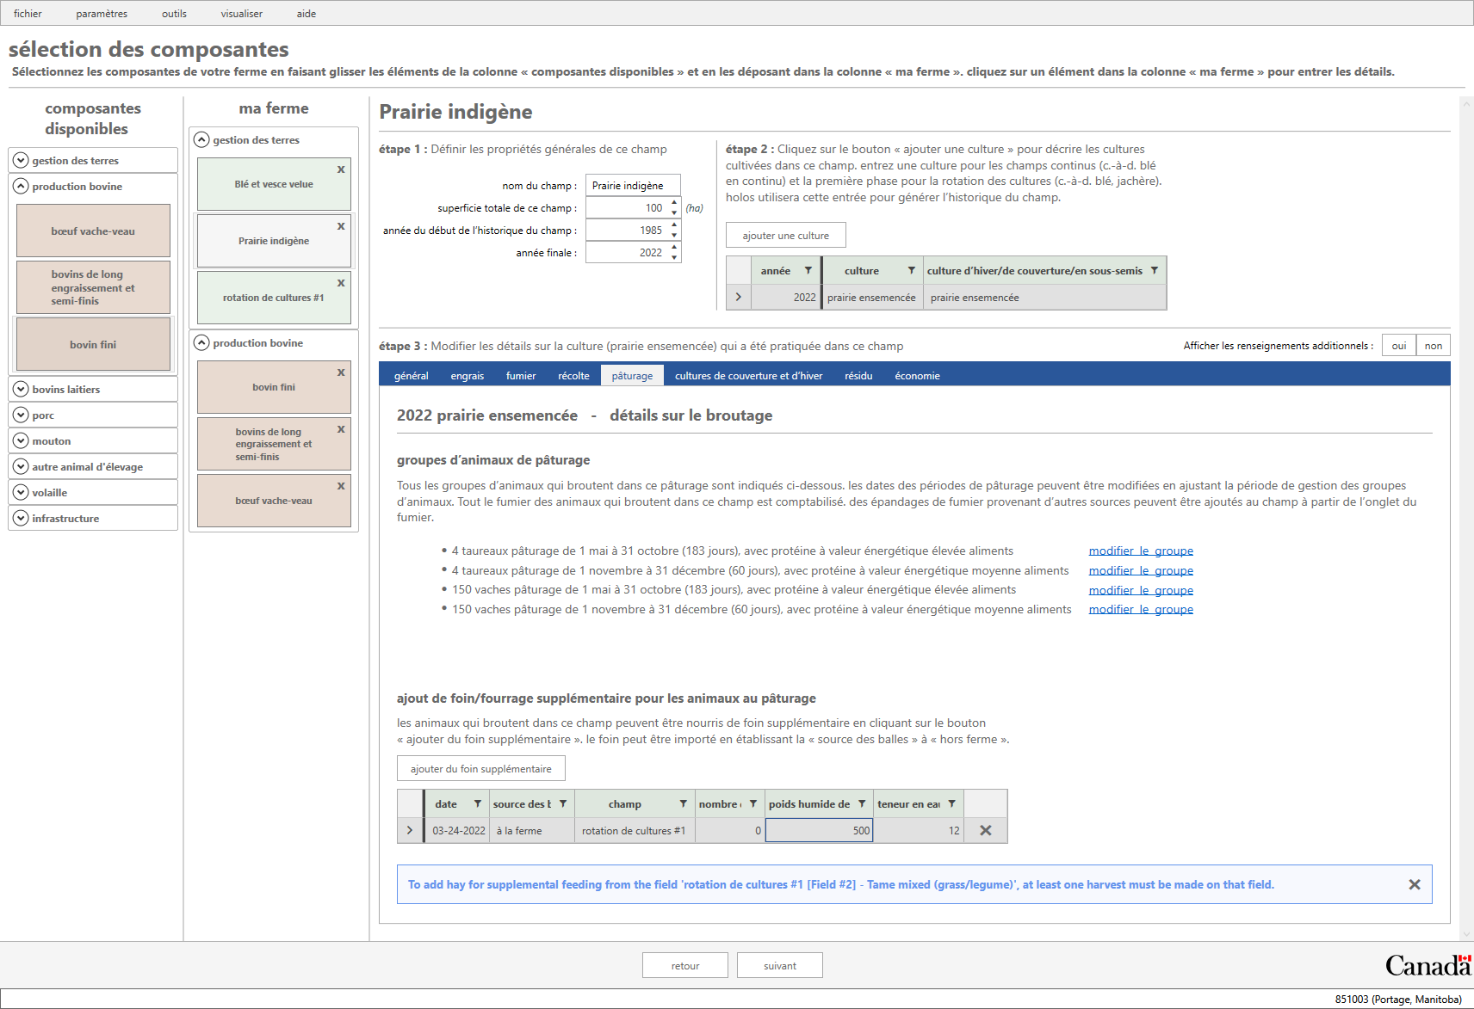Click ajouter une culture button
Viewport: 1474px width, 1009px height.
(785, 235)
